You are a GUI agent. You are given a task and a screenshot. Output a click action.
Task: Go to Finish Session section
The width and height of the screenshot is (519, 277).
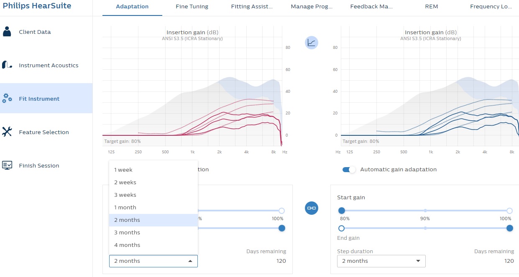pos(46,165)
